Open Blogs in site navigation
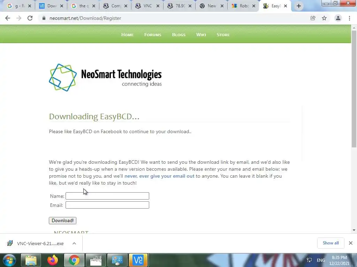 tap(179, 35)
